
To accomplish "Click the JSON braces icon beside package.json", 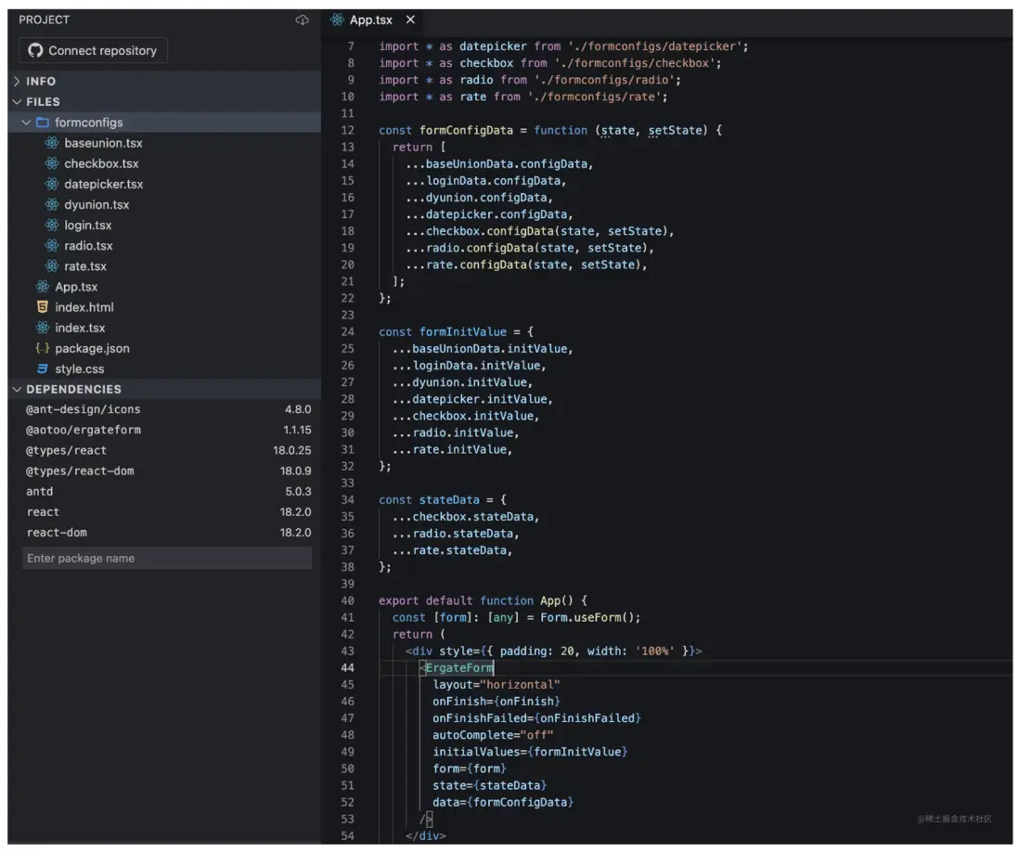I will 42,348.
